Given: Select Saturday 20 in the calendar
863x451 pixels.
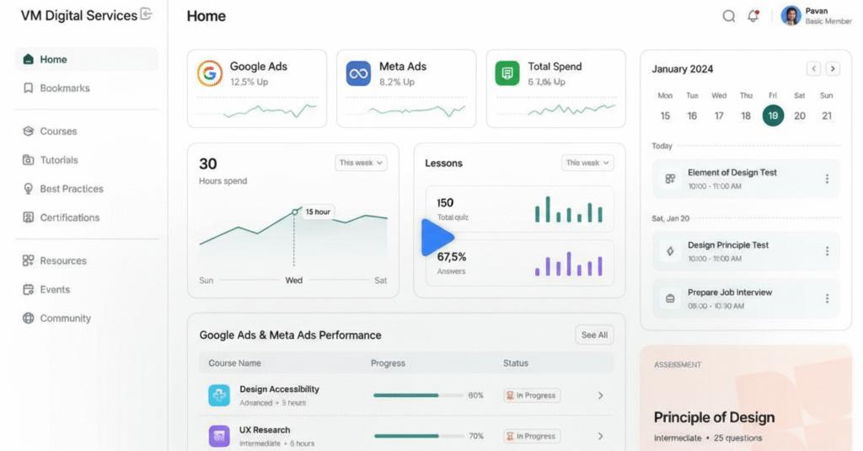Looking at the screenshot, I should click(800, 116).
